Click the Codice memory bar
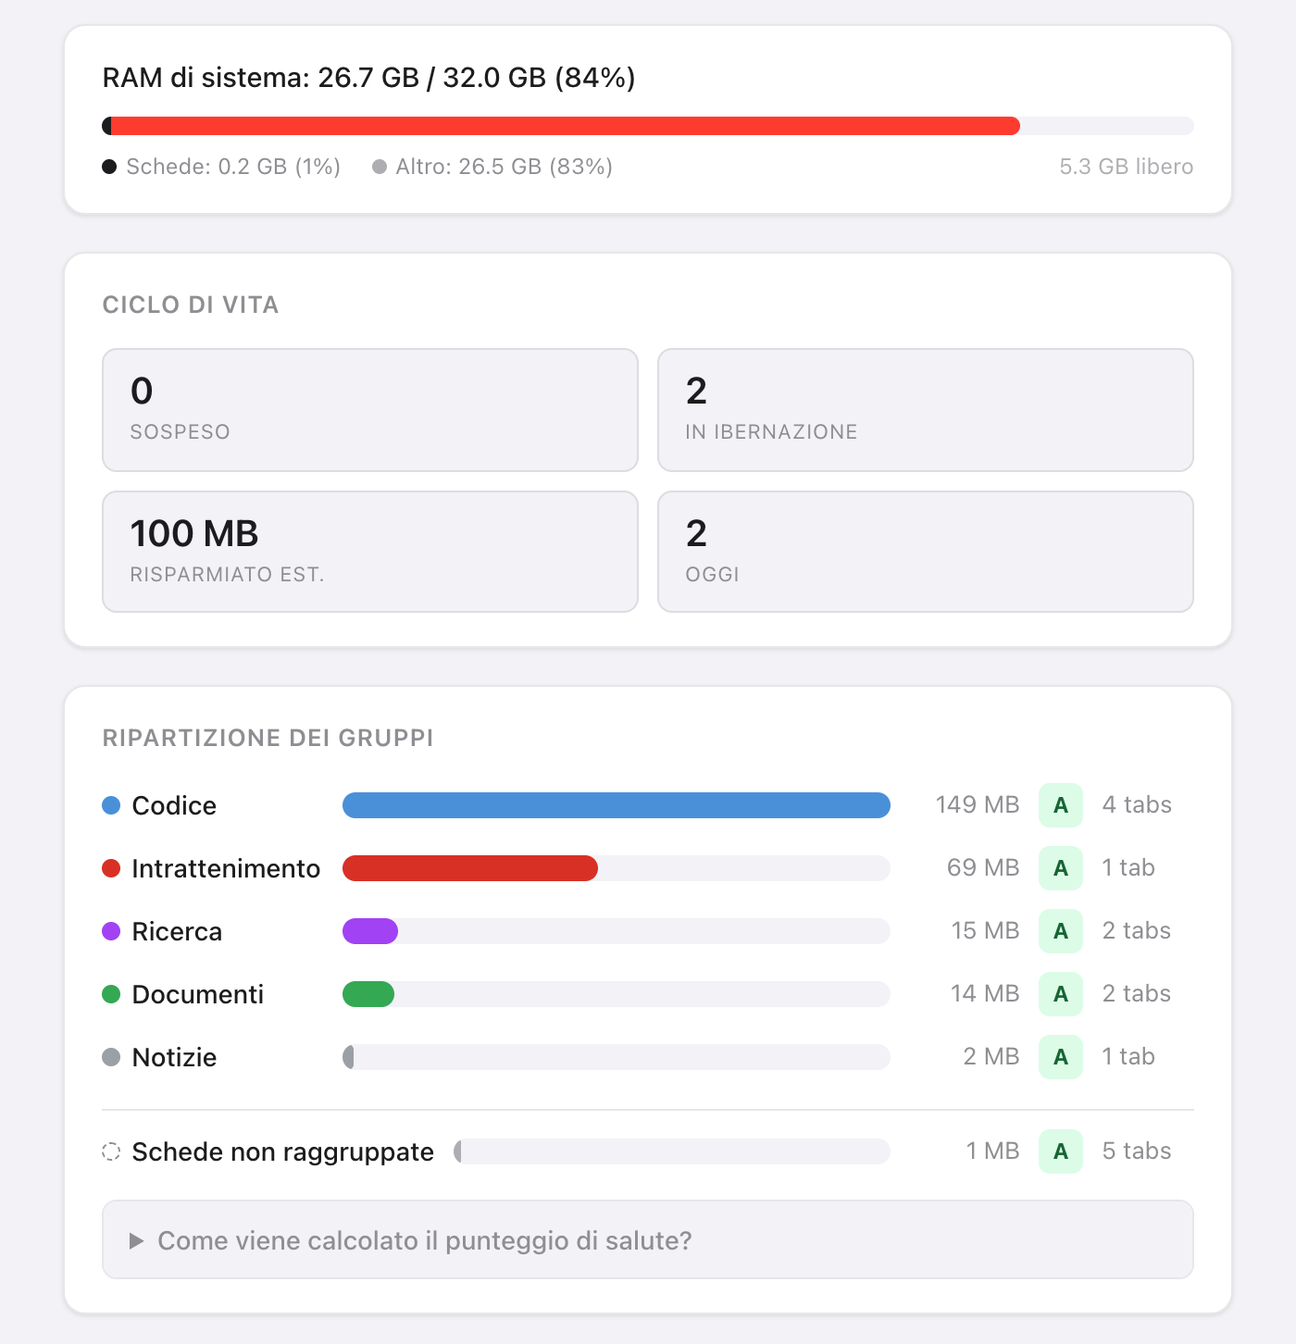This screenshot has height=1344, width=1296. coord(617,805)
